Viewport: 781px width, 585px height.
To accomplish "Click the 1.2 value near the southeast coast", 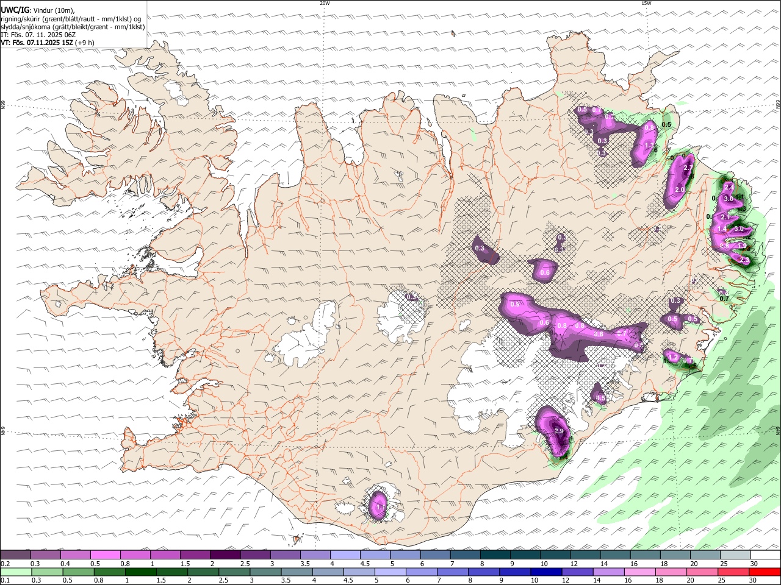I will pos(673,357).
